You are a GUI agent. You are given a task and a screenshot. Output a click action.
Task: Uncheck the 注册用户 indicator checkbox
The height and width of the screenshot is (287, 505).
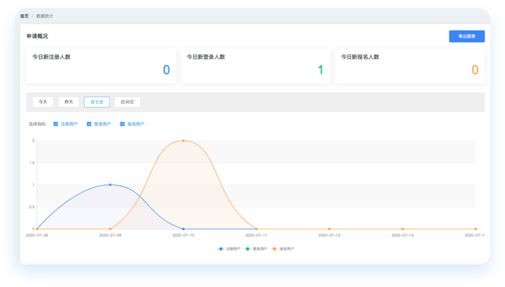pos(55,124)
